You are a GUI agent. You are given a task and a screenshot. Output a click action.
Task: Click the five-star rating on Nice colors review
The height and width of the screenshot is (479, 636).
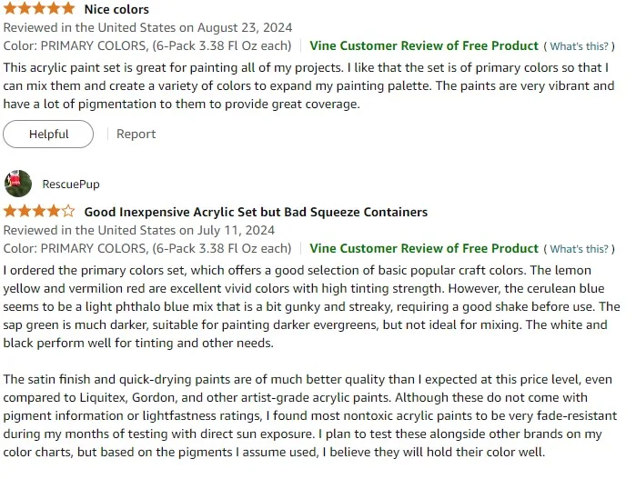coord(40,9)
